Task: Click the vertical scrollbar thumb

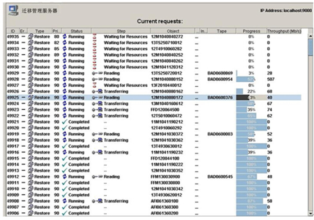Action: [311, 47]
